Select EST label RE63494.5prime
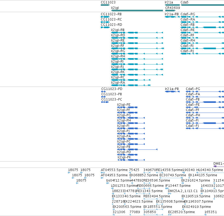 pyautogui.click(x=157, y=197)
